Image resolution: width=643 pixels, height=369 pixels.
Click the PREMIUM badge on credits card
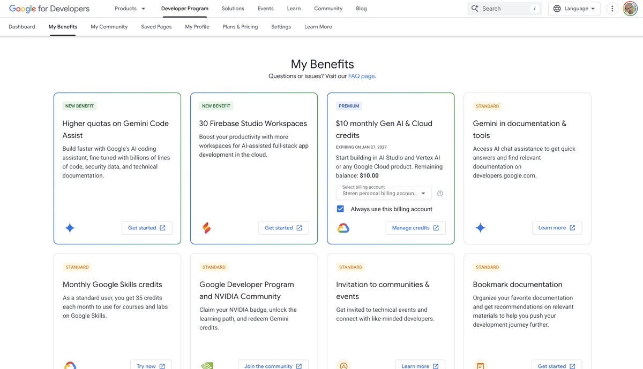(x=349, y=106)
